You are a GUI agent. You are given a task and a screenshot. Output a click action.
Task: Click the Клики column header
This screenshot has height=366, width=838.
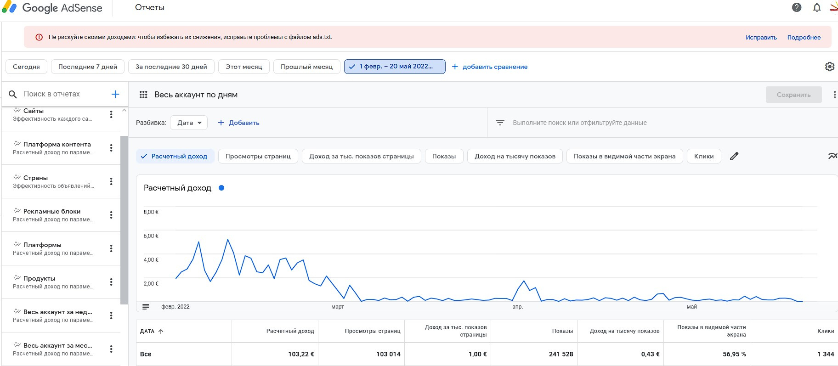pyautogui.click(x=826, y=331)
